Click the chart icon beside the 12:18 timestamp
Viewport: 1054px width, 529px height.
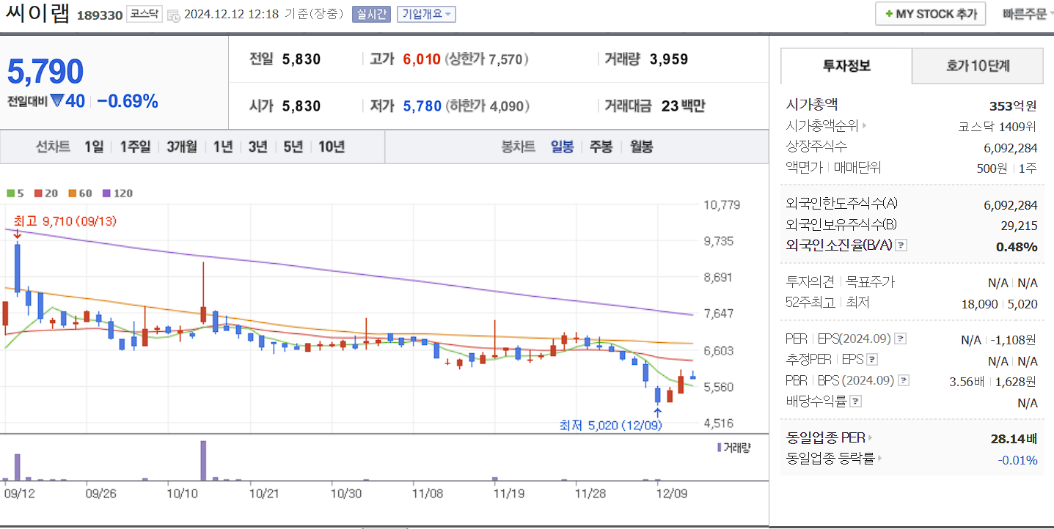[174, 14]
